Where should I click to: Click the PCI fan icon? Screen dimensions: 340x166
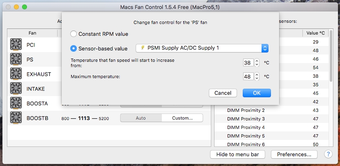[16, 45]
